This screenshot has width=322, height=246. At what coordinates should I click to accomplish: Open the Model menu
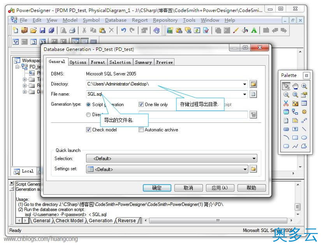(70, 20)
